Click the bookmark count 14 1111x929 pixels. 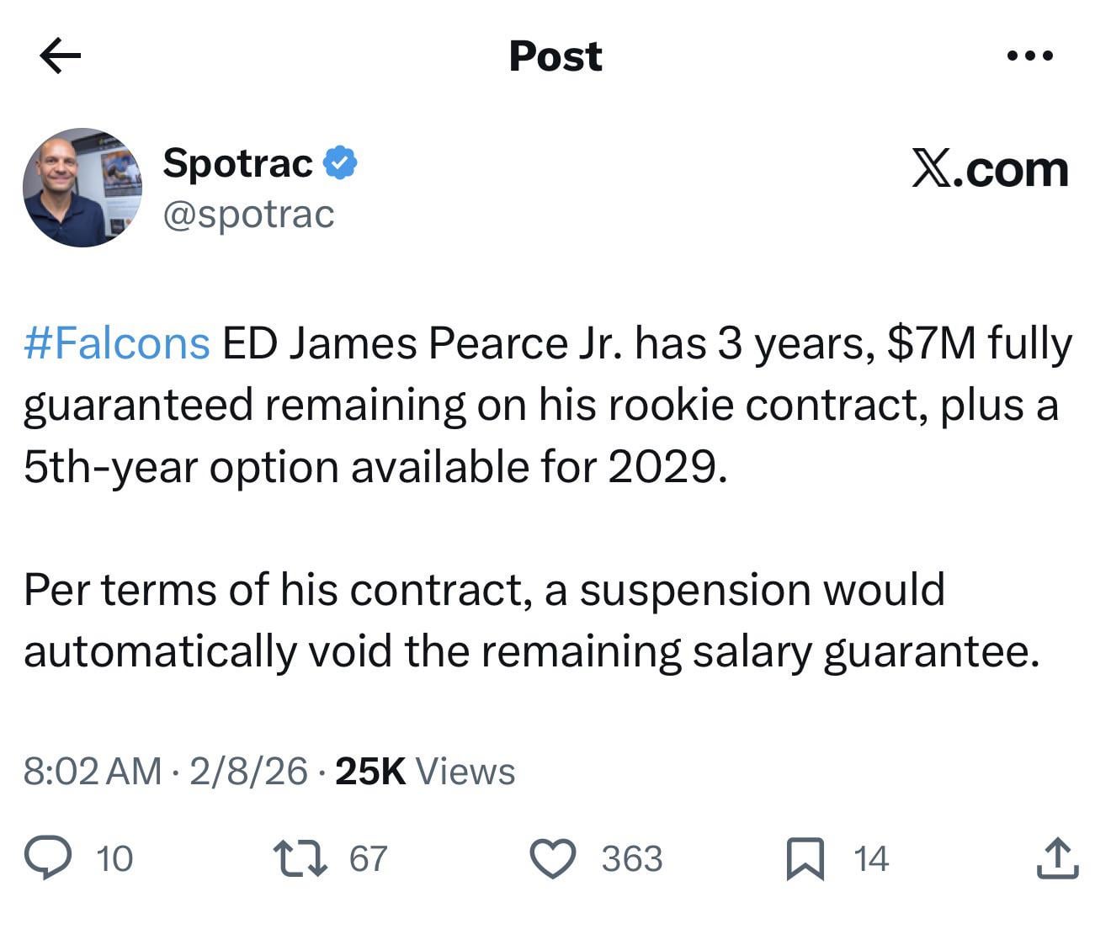(x=871, y=859)
